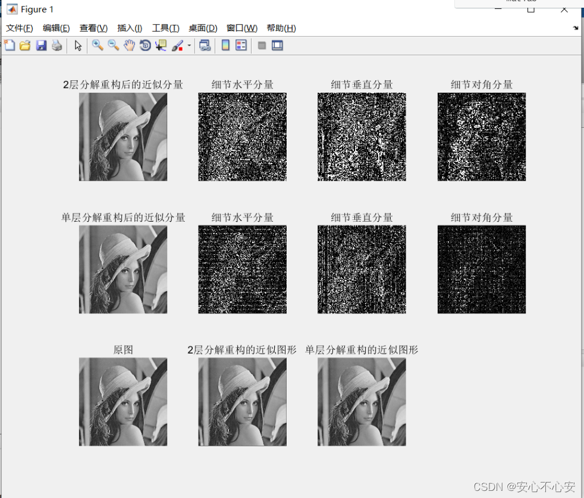
Task: Open the 文件(F) menu
Action: pos(20,29)
